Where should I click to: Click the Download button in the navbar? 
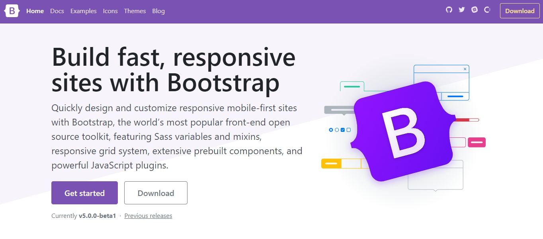point(520,11)
